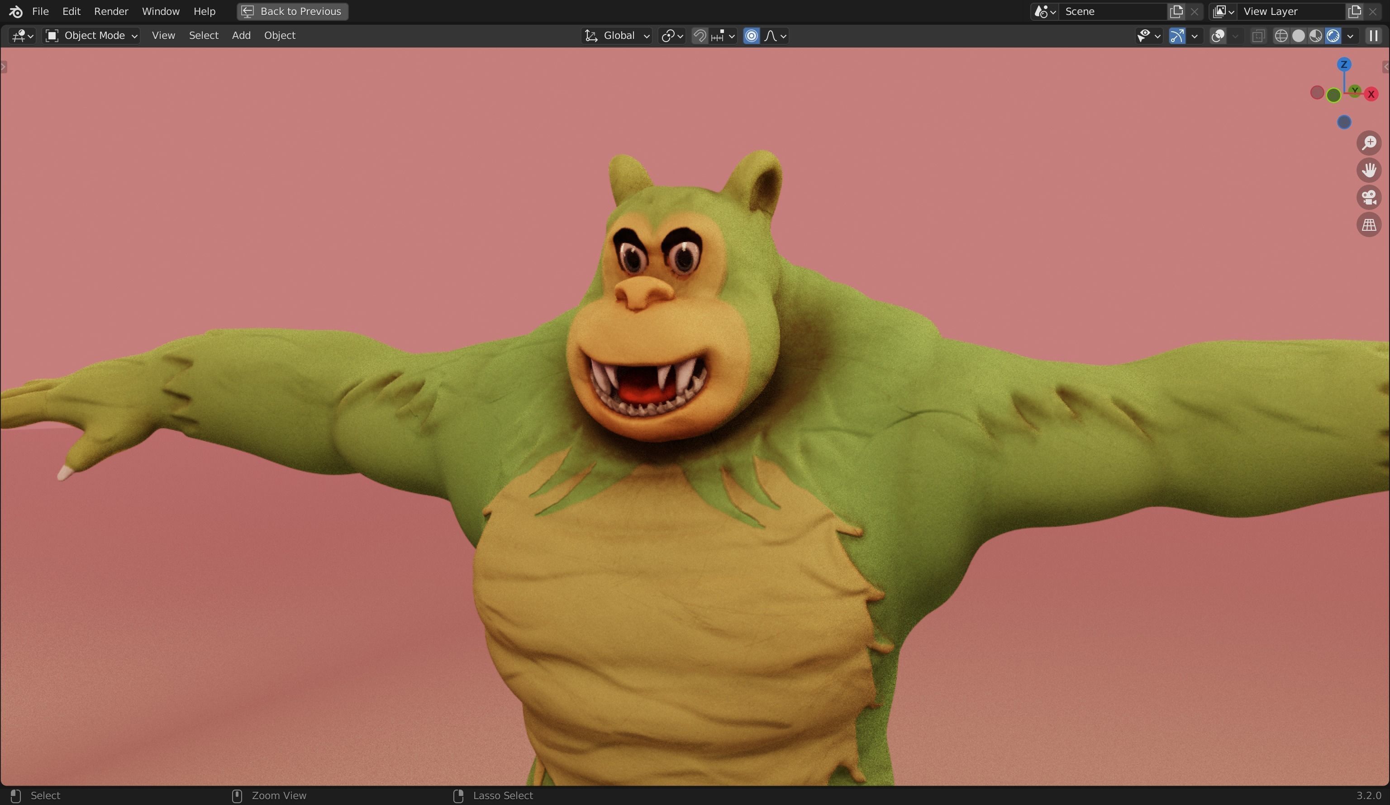1390x805 pixels.
Task: Open the gizmo options dropdown
Action: pyautogui.click(x=1195, y=36)
